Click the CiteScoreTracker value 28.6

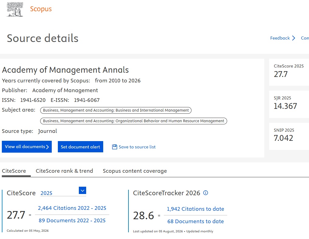[x=143, y=215]
